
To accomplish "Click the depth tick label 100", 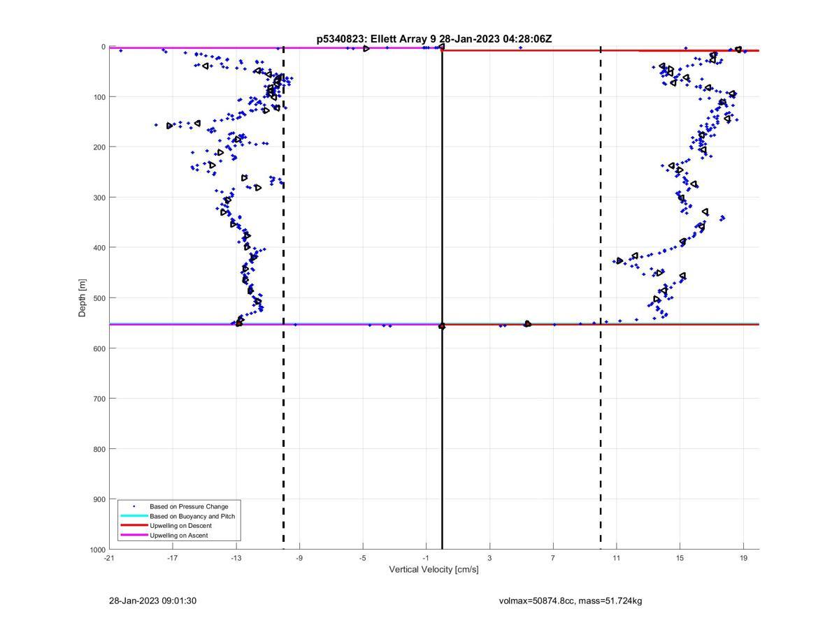I will pyautogui.click(x=99, y=97).
